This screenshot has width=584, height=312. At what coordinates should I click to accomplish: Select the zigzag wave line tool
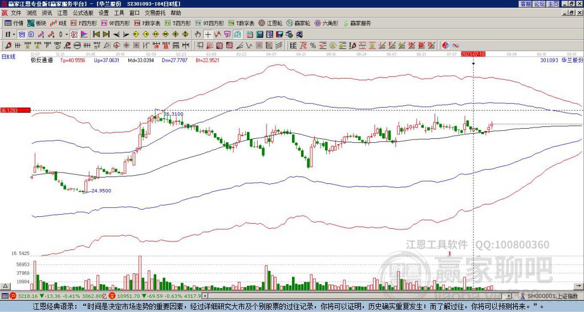[249, 46]
